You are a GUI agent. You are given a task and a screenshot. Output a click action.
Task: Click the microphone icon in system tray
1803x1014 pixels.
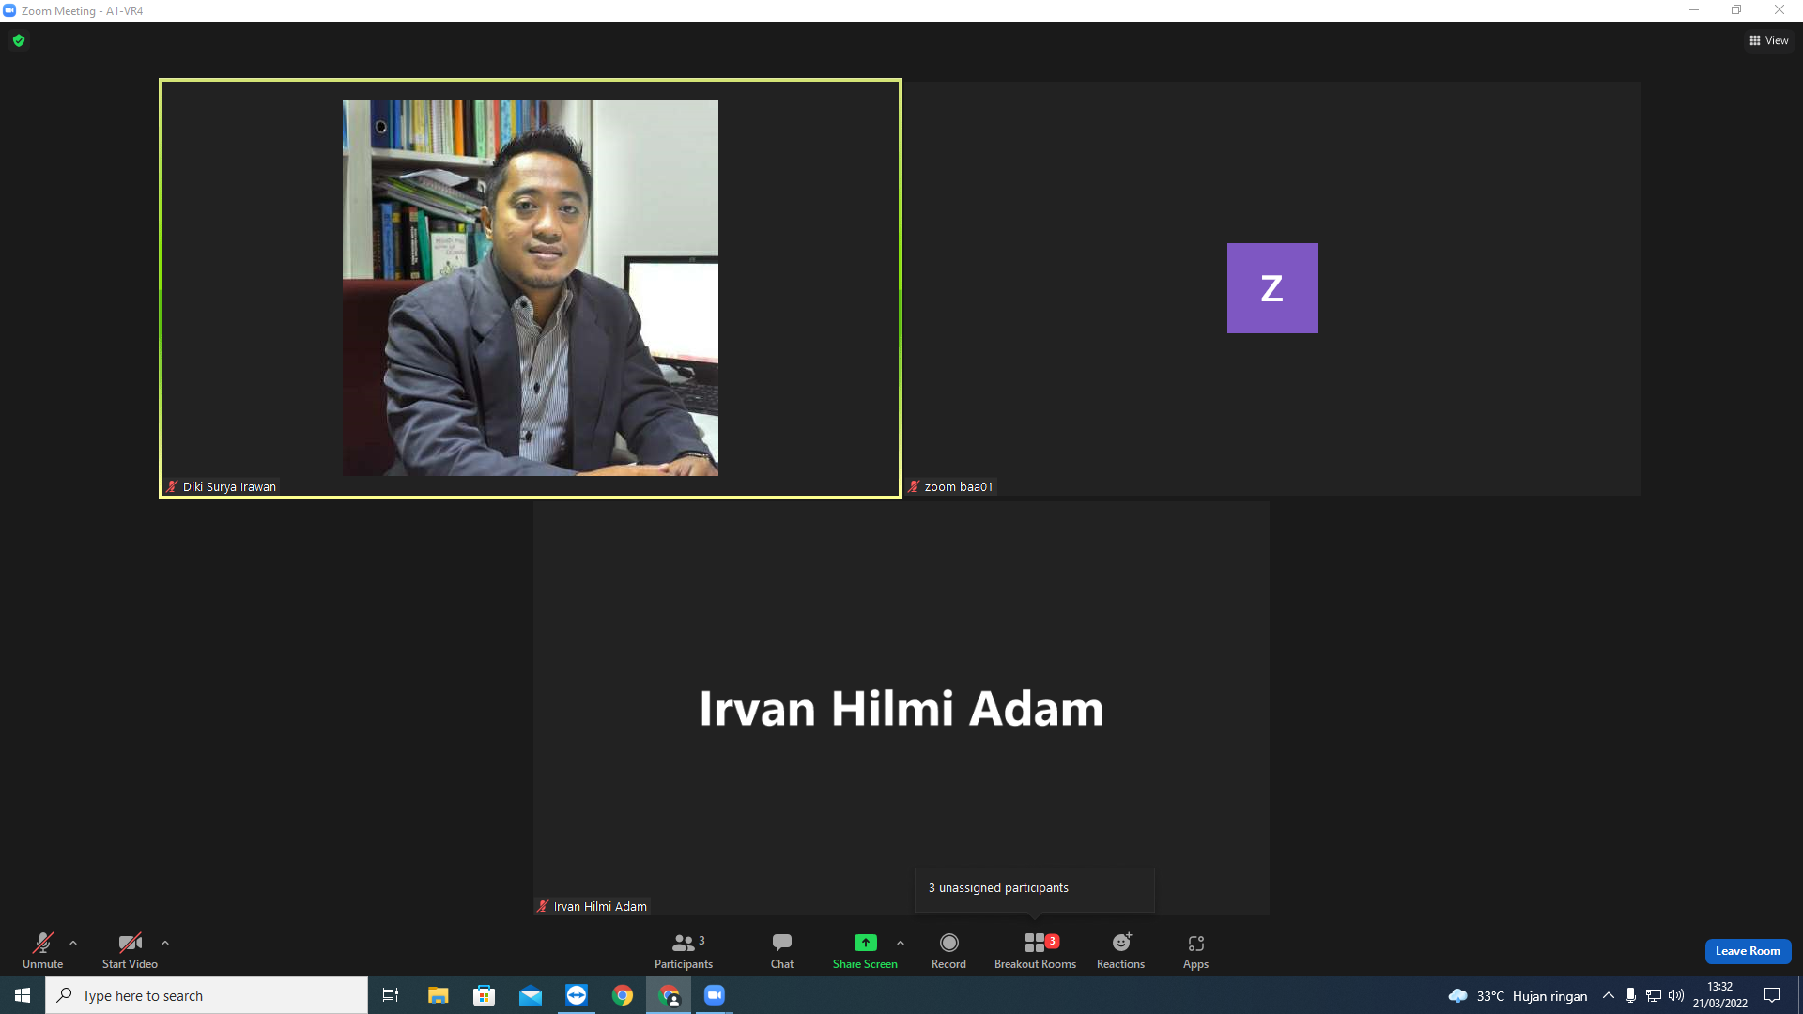pos(1630,995)
